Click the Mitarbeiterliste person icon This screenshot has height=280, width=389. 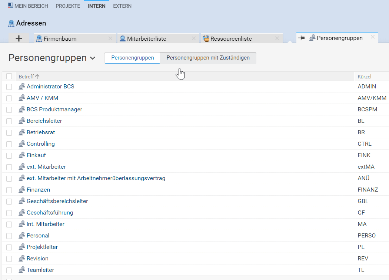(122, 38)
